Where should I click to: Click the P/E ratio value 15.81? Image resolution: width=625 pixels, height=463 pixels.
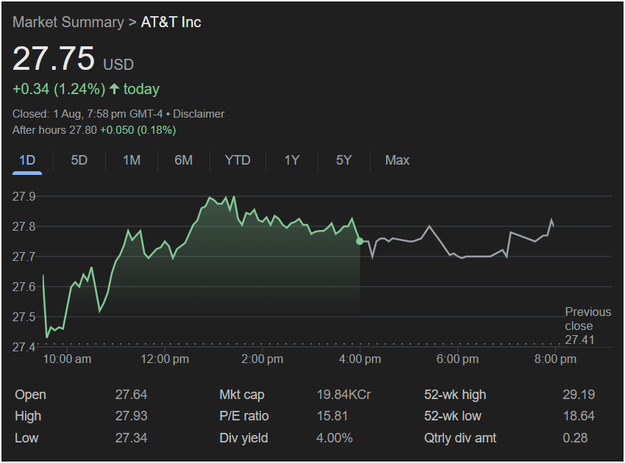click(x=332, y=416)
